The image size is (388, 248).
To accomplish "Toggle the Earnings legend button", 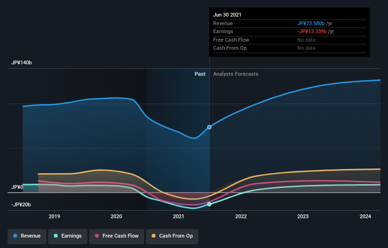I will (68, 236).
